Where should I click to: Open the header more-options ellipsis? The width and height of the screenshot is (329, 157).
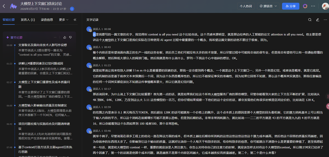[313, 6]
